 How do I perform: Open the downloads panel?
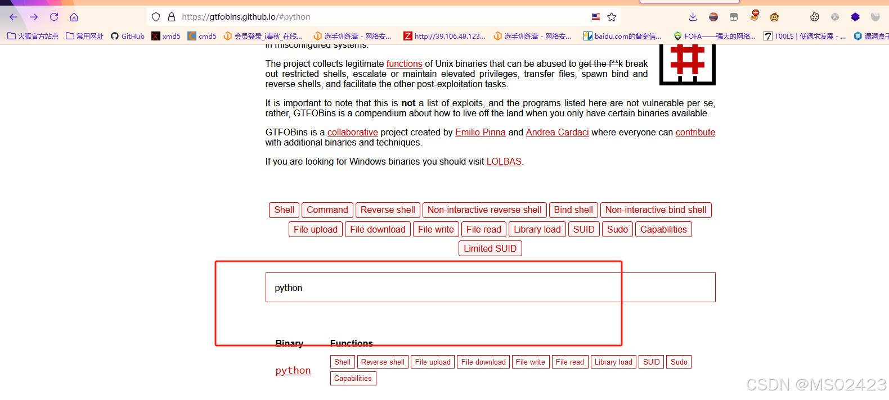point(693,17)
